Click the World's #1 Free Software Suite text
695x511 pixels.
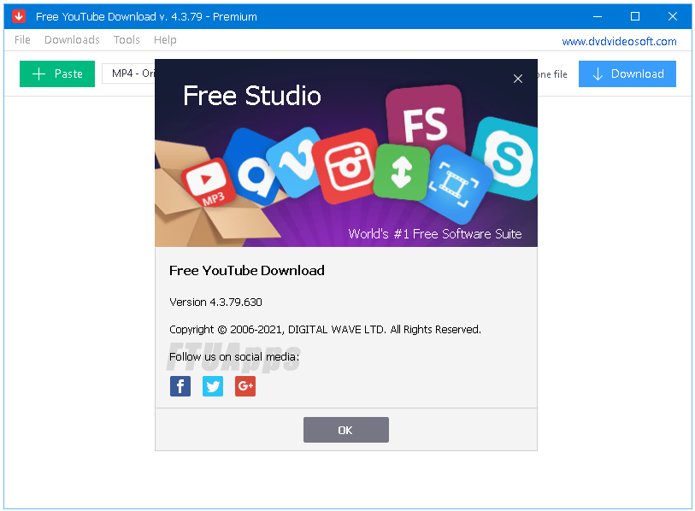tap(435, 233)
